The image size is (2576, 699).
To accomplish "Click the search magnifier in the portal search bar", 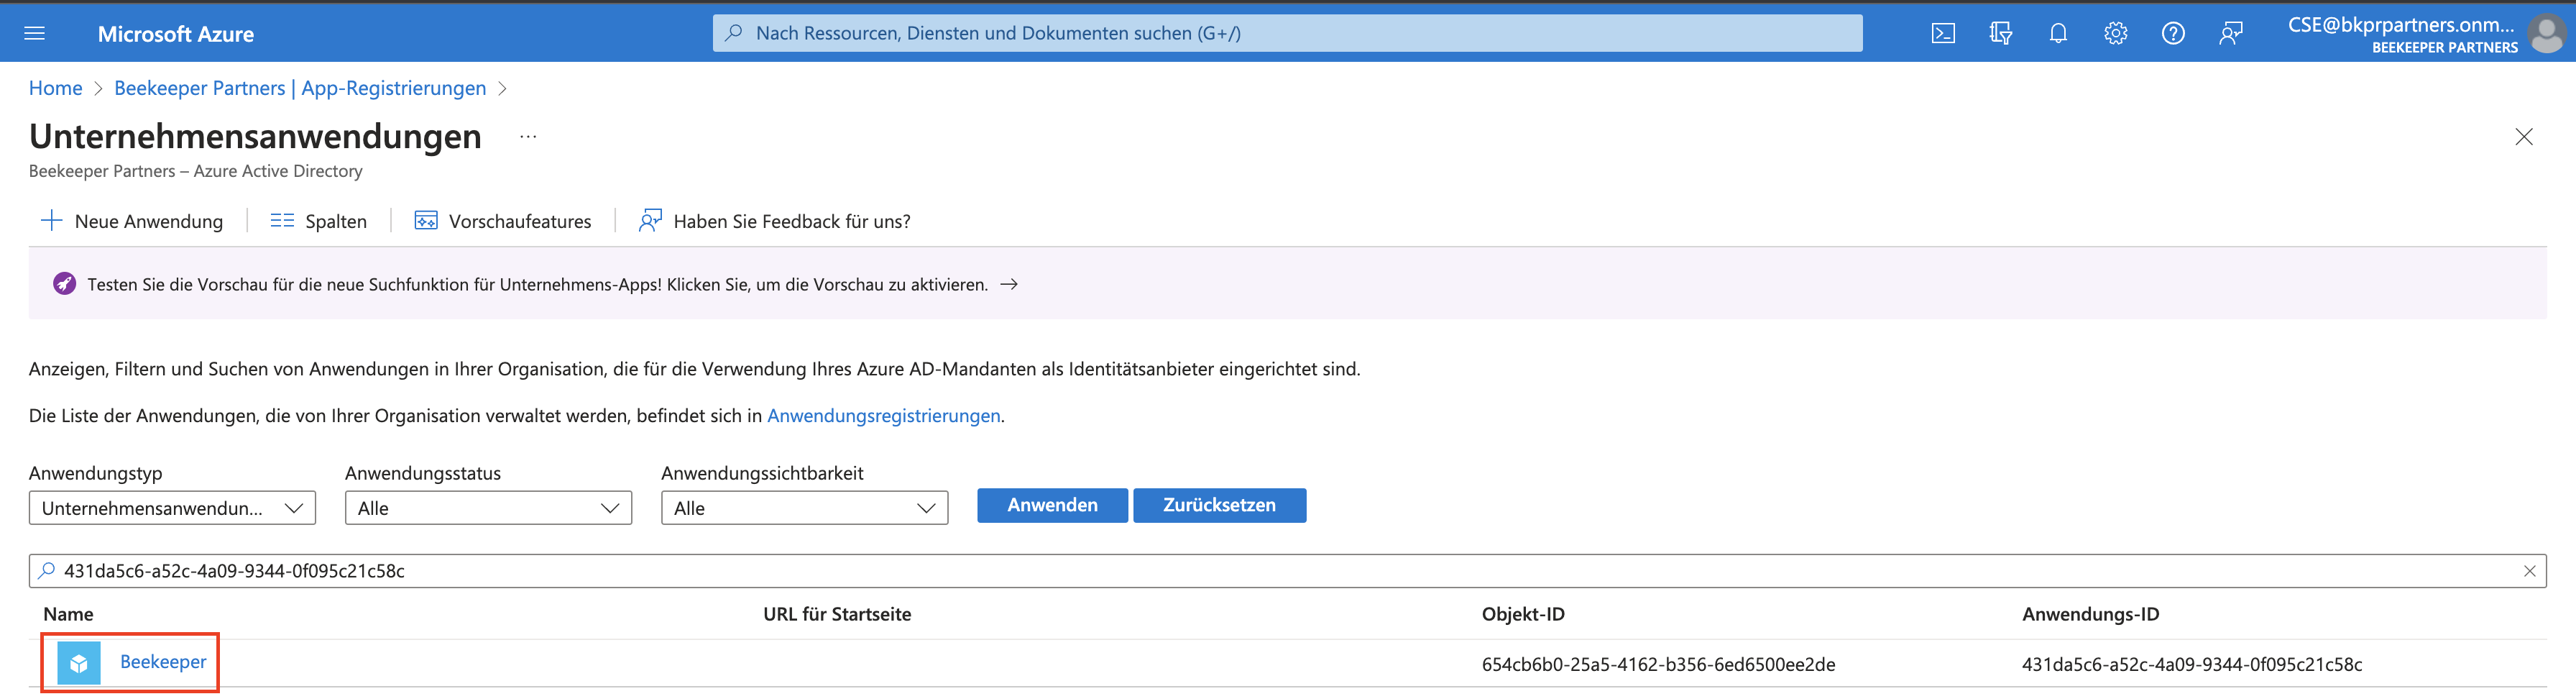I will click(734, 33).
